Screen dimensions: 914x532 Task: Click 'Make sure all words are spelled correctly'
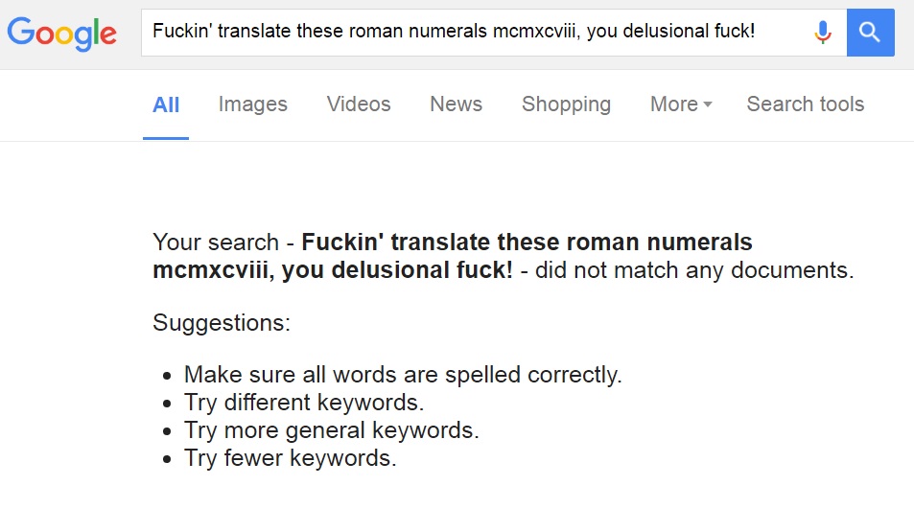click(403, 374)
